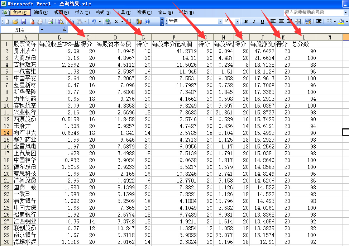
Task: Select the cell containing 贵州茅台
Action: [x=25, y=51]
